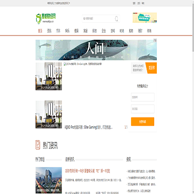Click the orange submit button under the form
Screen dimensions: 194x194
[142, 122]
